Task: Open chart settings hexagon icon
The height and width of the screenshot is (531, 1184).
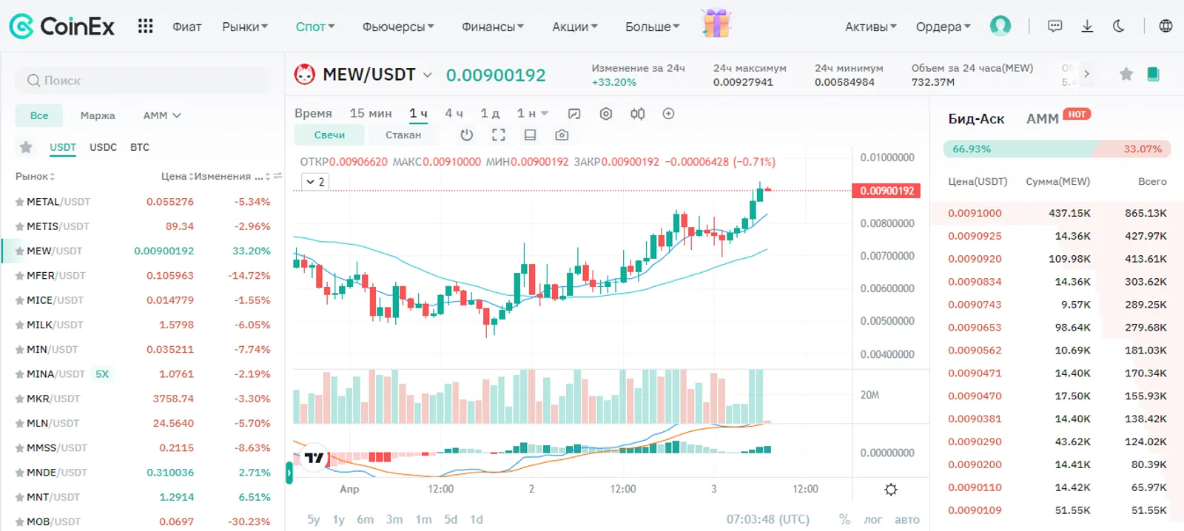Action: [606, 114]
